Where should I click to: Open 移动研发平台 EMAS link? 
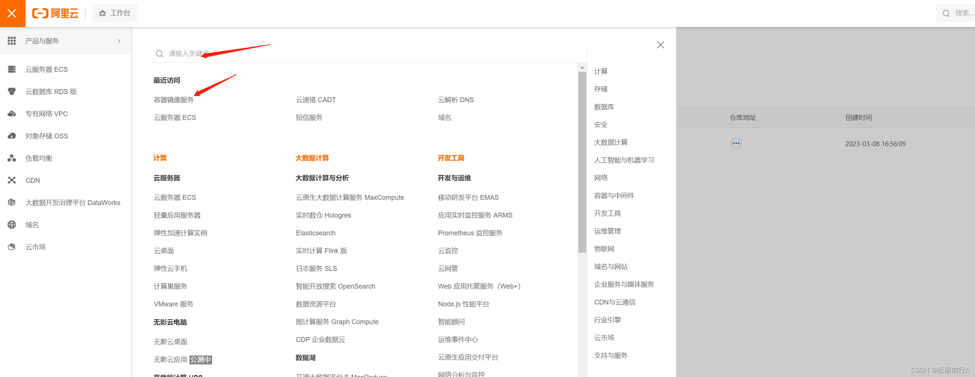coord(468,198)
